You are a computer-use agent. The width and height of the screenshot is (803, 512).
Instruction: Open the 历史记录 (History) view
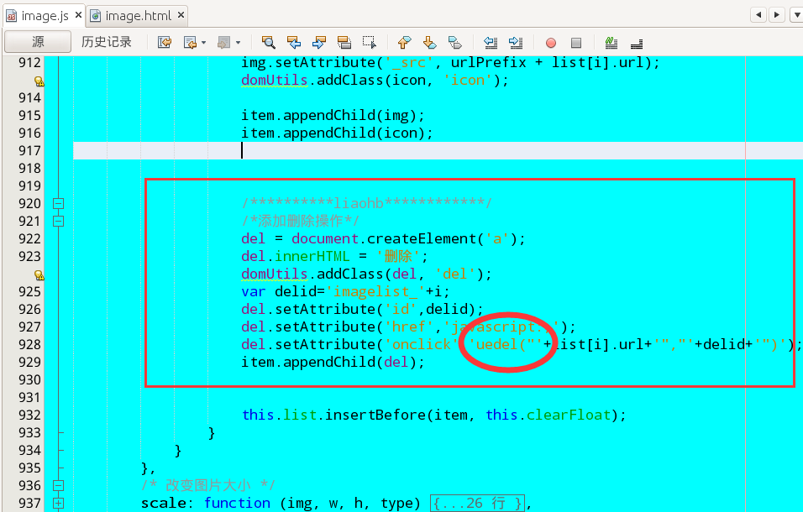[x=107, y=42]
